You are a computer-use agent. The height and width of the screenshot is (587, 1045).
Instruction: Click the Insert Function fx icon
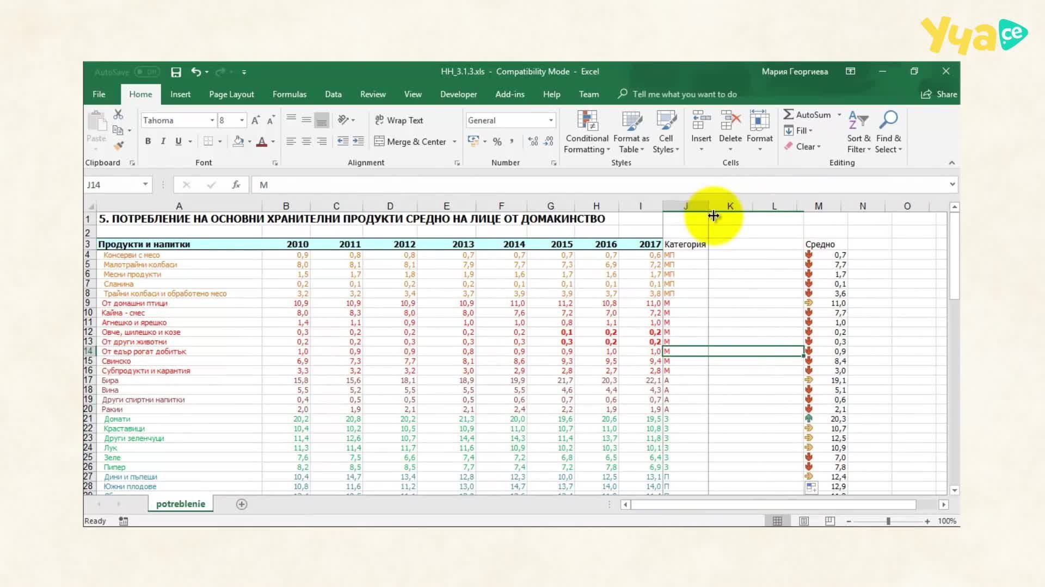(x=236, y=185)
